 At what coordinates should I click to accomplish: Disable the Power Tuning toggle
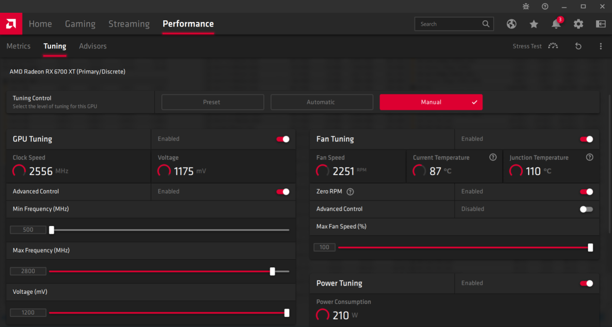(586, 283)
